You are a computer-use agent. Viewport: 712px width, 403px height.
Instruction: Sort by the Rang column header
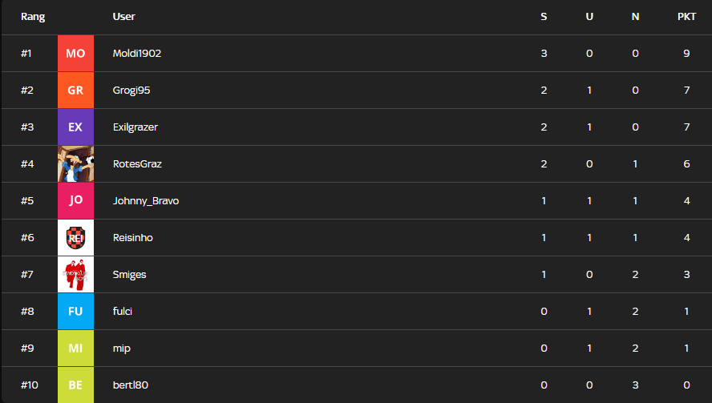point(33,17)
